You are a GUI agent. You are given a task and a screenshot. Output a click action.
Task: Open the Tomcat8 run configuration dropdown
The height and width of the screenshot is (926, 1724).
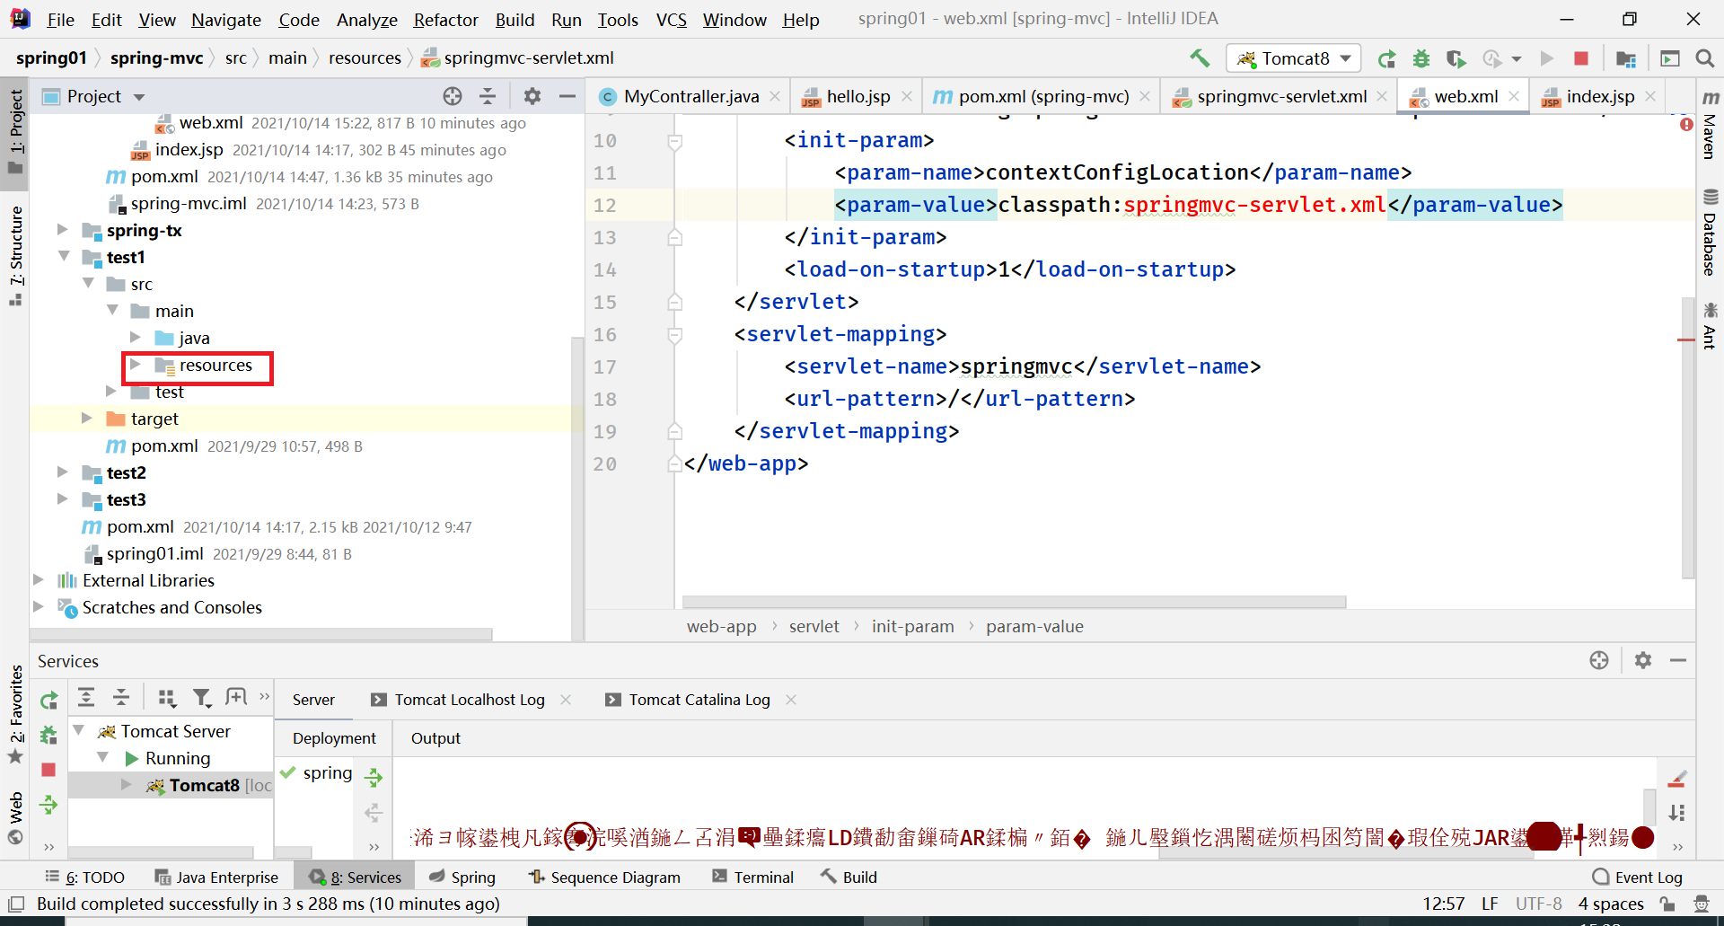[1293, 58]
